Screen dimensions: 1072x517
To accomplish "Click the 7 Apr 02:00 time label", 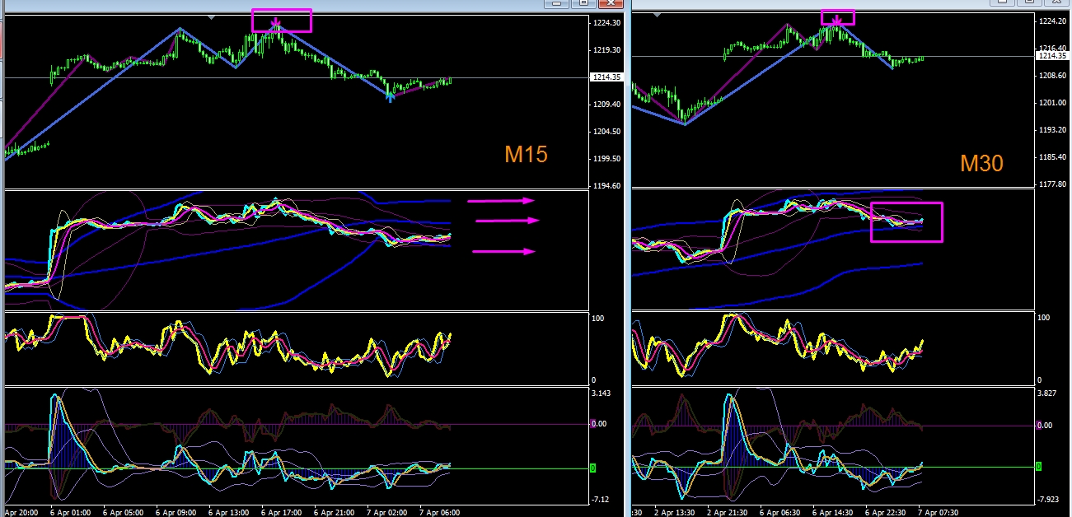I will click(386, 511).
